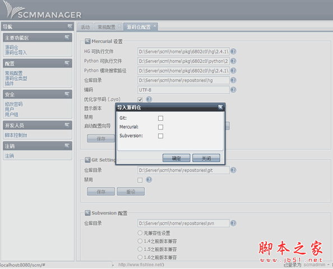Show help for Python 可执行文件
The width and height of the screenshot is (333, 269).
(233, 61)
